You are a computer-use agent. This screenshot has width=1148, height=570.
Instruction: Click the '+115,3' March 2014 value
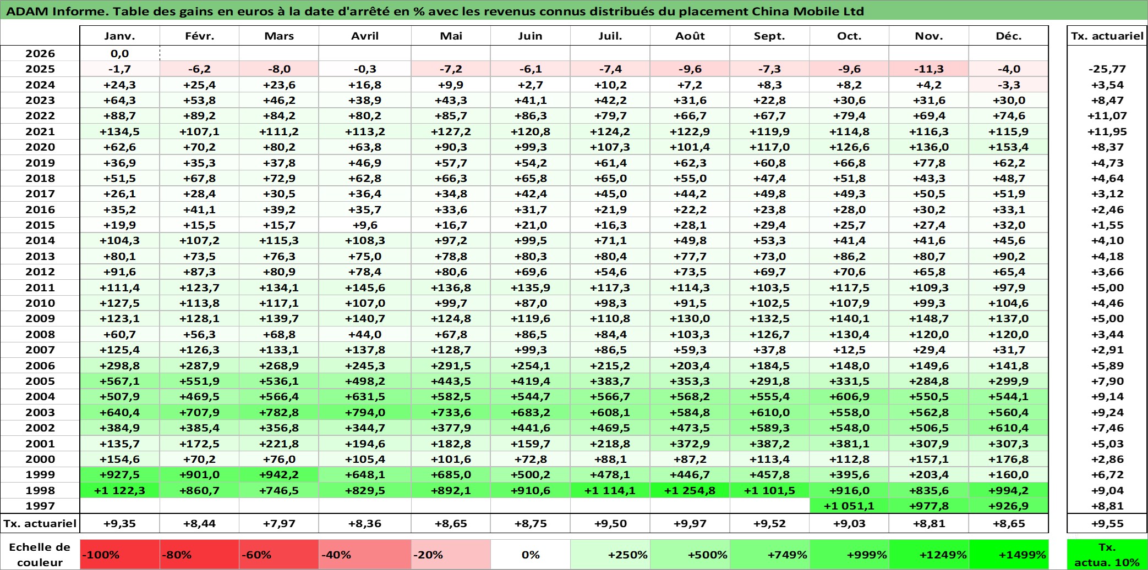coord(279,240)
